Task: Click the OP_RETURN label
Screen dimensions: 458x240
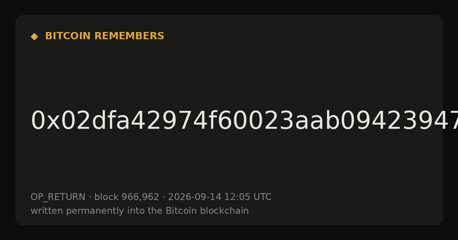Action: pyautogui.click(x=58, y=197)
